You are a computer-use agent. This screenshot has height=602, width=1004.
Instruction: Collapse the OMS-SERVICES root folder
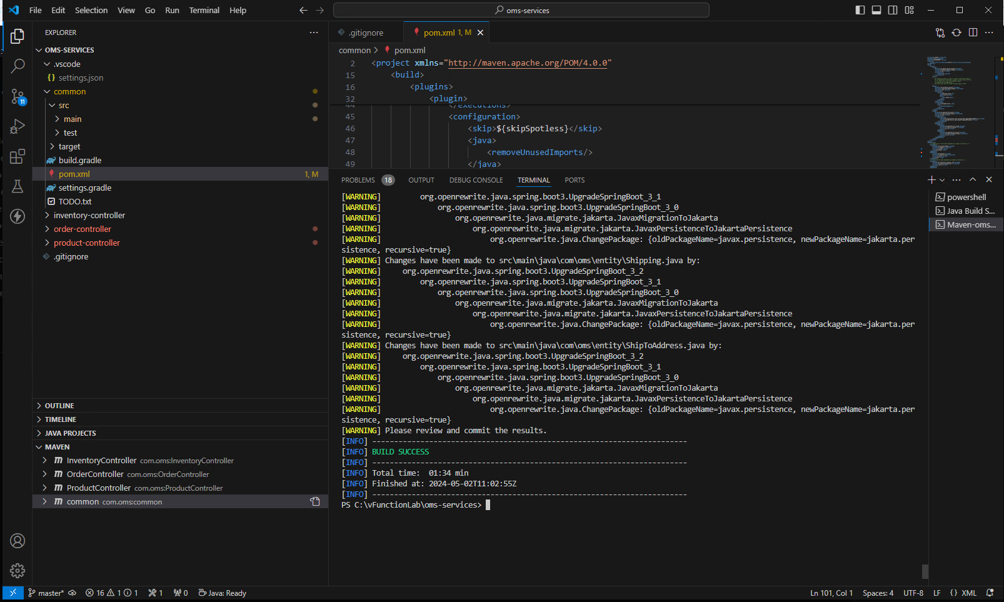click(180, 50)
